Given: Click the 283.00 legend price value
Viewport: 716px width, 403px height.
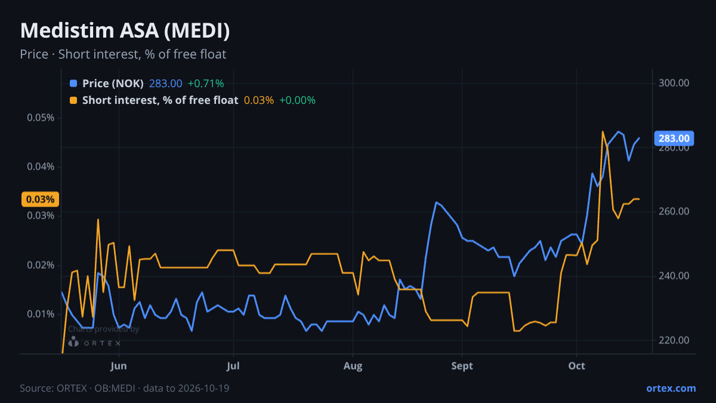Looking at the screenshot, I should coord(165,84).
